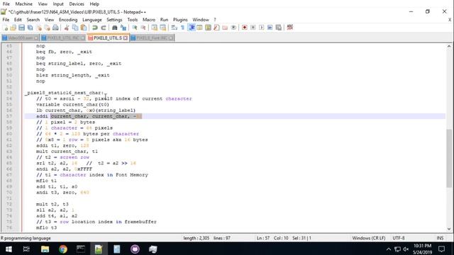Image resolution: width=454 pixels, height=255 pixels.
Task: Click the Open file toolbar icon
Action: click(13, 28)
